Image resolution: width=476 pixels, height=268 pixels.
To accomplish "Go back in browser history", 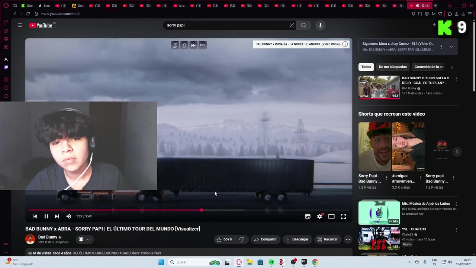I will [15, 14].
